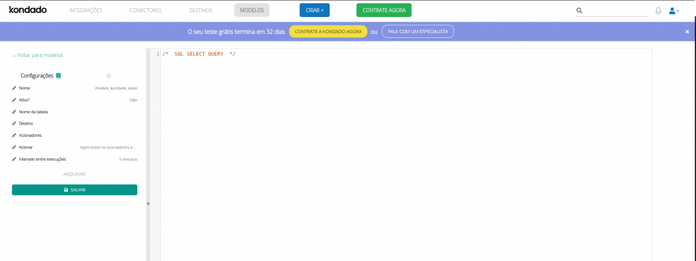Click the pencil icon next to Destino
Image resolution: width=696 pixels, height=261 pixels.
(14, 123)
